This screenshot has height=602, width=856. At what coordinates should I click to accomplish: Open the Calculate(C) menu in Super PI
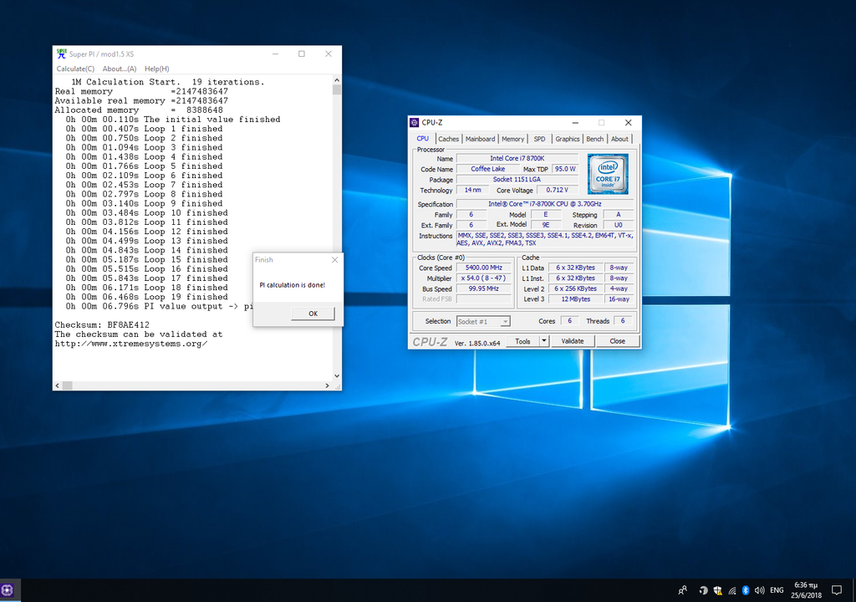75,69
